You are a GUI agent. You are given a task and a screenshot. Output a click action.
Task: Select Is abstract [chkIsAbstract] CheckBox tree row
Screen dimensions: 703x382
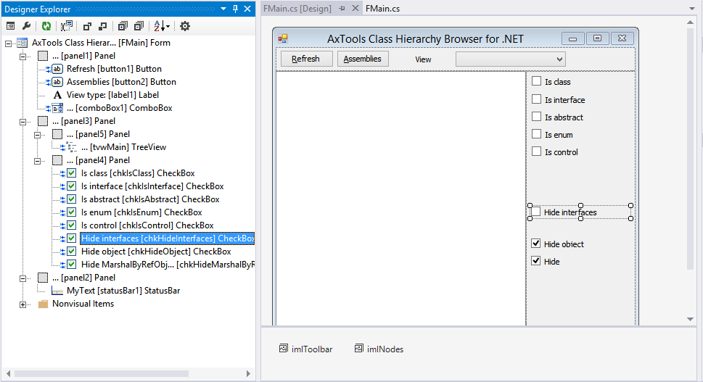(150, 199)
